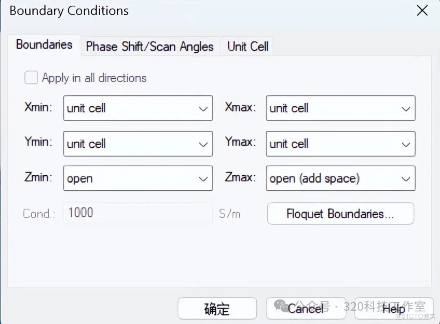Click the Cond. label text
Viewport: 440px width, 324px height.
pyautogui.click(x=39, y=213)
